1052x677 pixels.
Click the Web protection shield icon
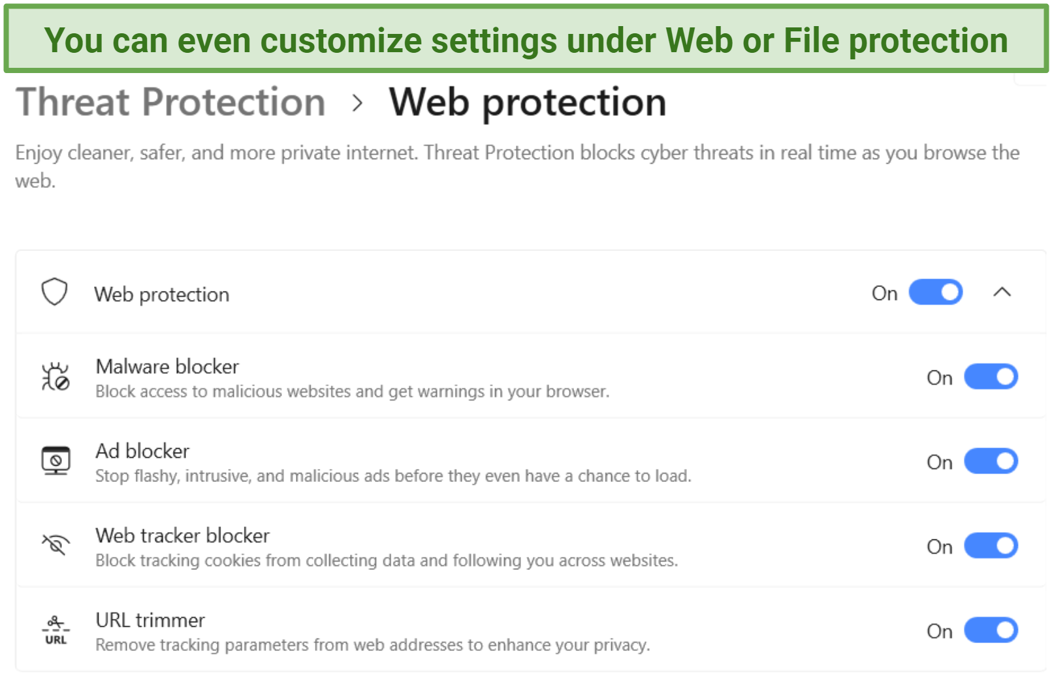tap(55, 292)
